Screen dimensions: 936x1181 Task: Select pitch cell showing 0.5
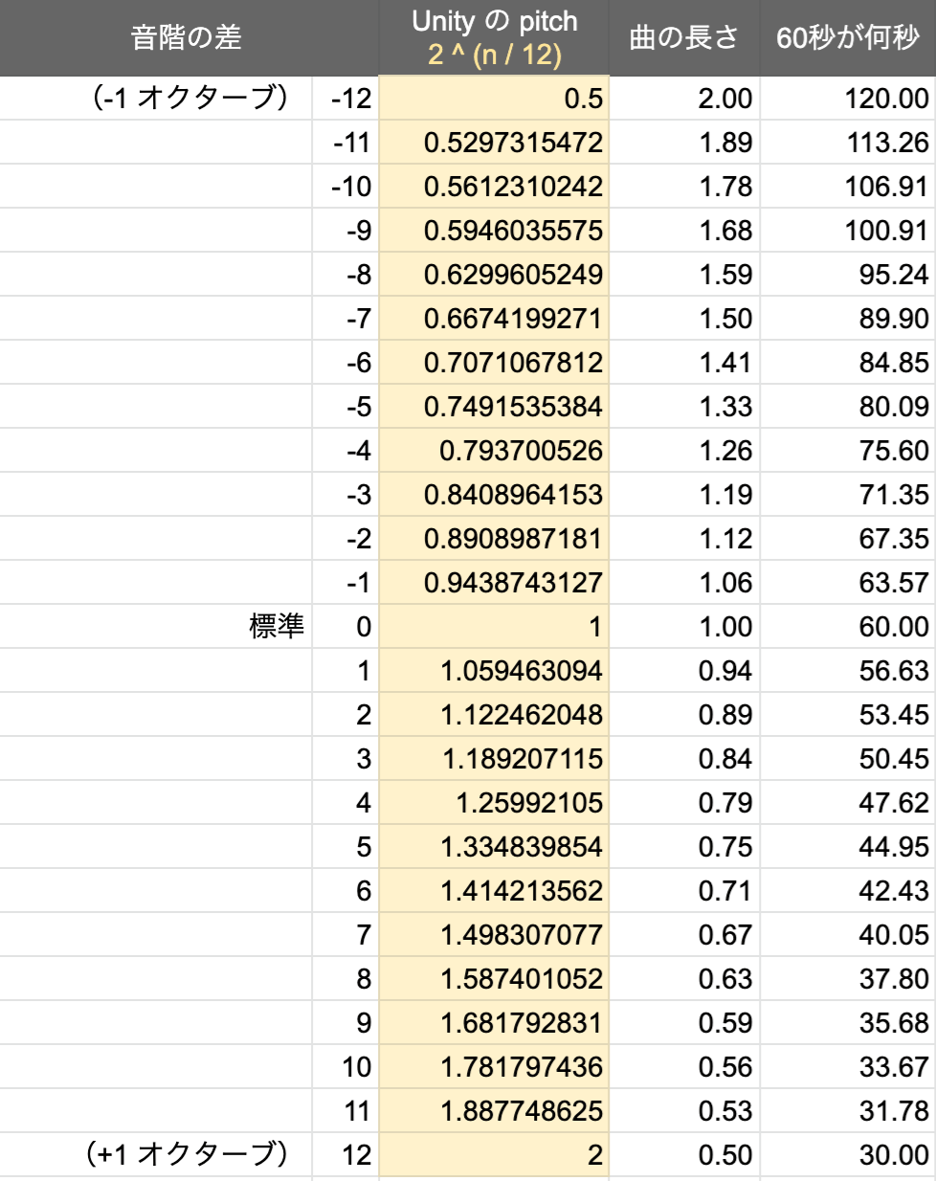point(494,99)
